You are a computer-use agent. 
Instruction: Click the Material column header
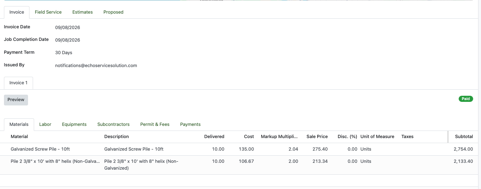19,137
